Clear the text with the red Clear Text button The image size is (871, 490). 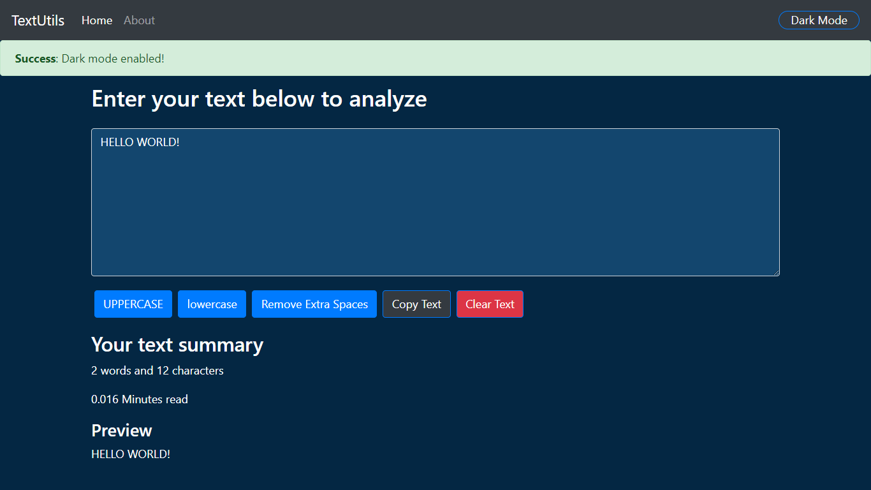pyautogui.click(x=490, y=304)
